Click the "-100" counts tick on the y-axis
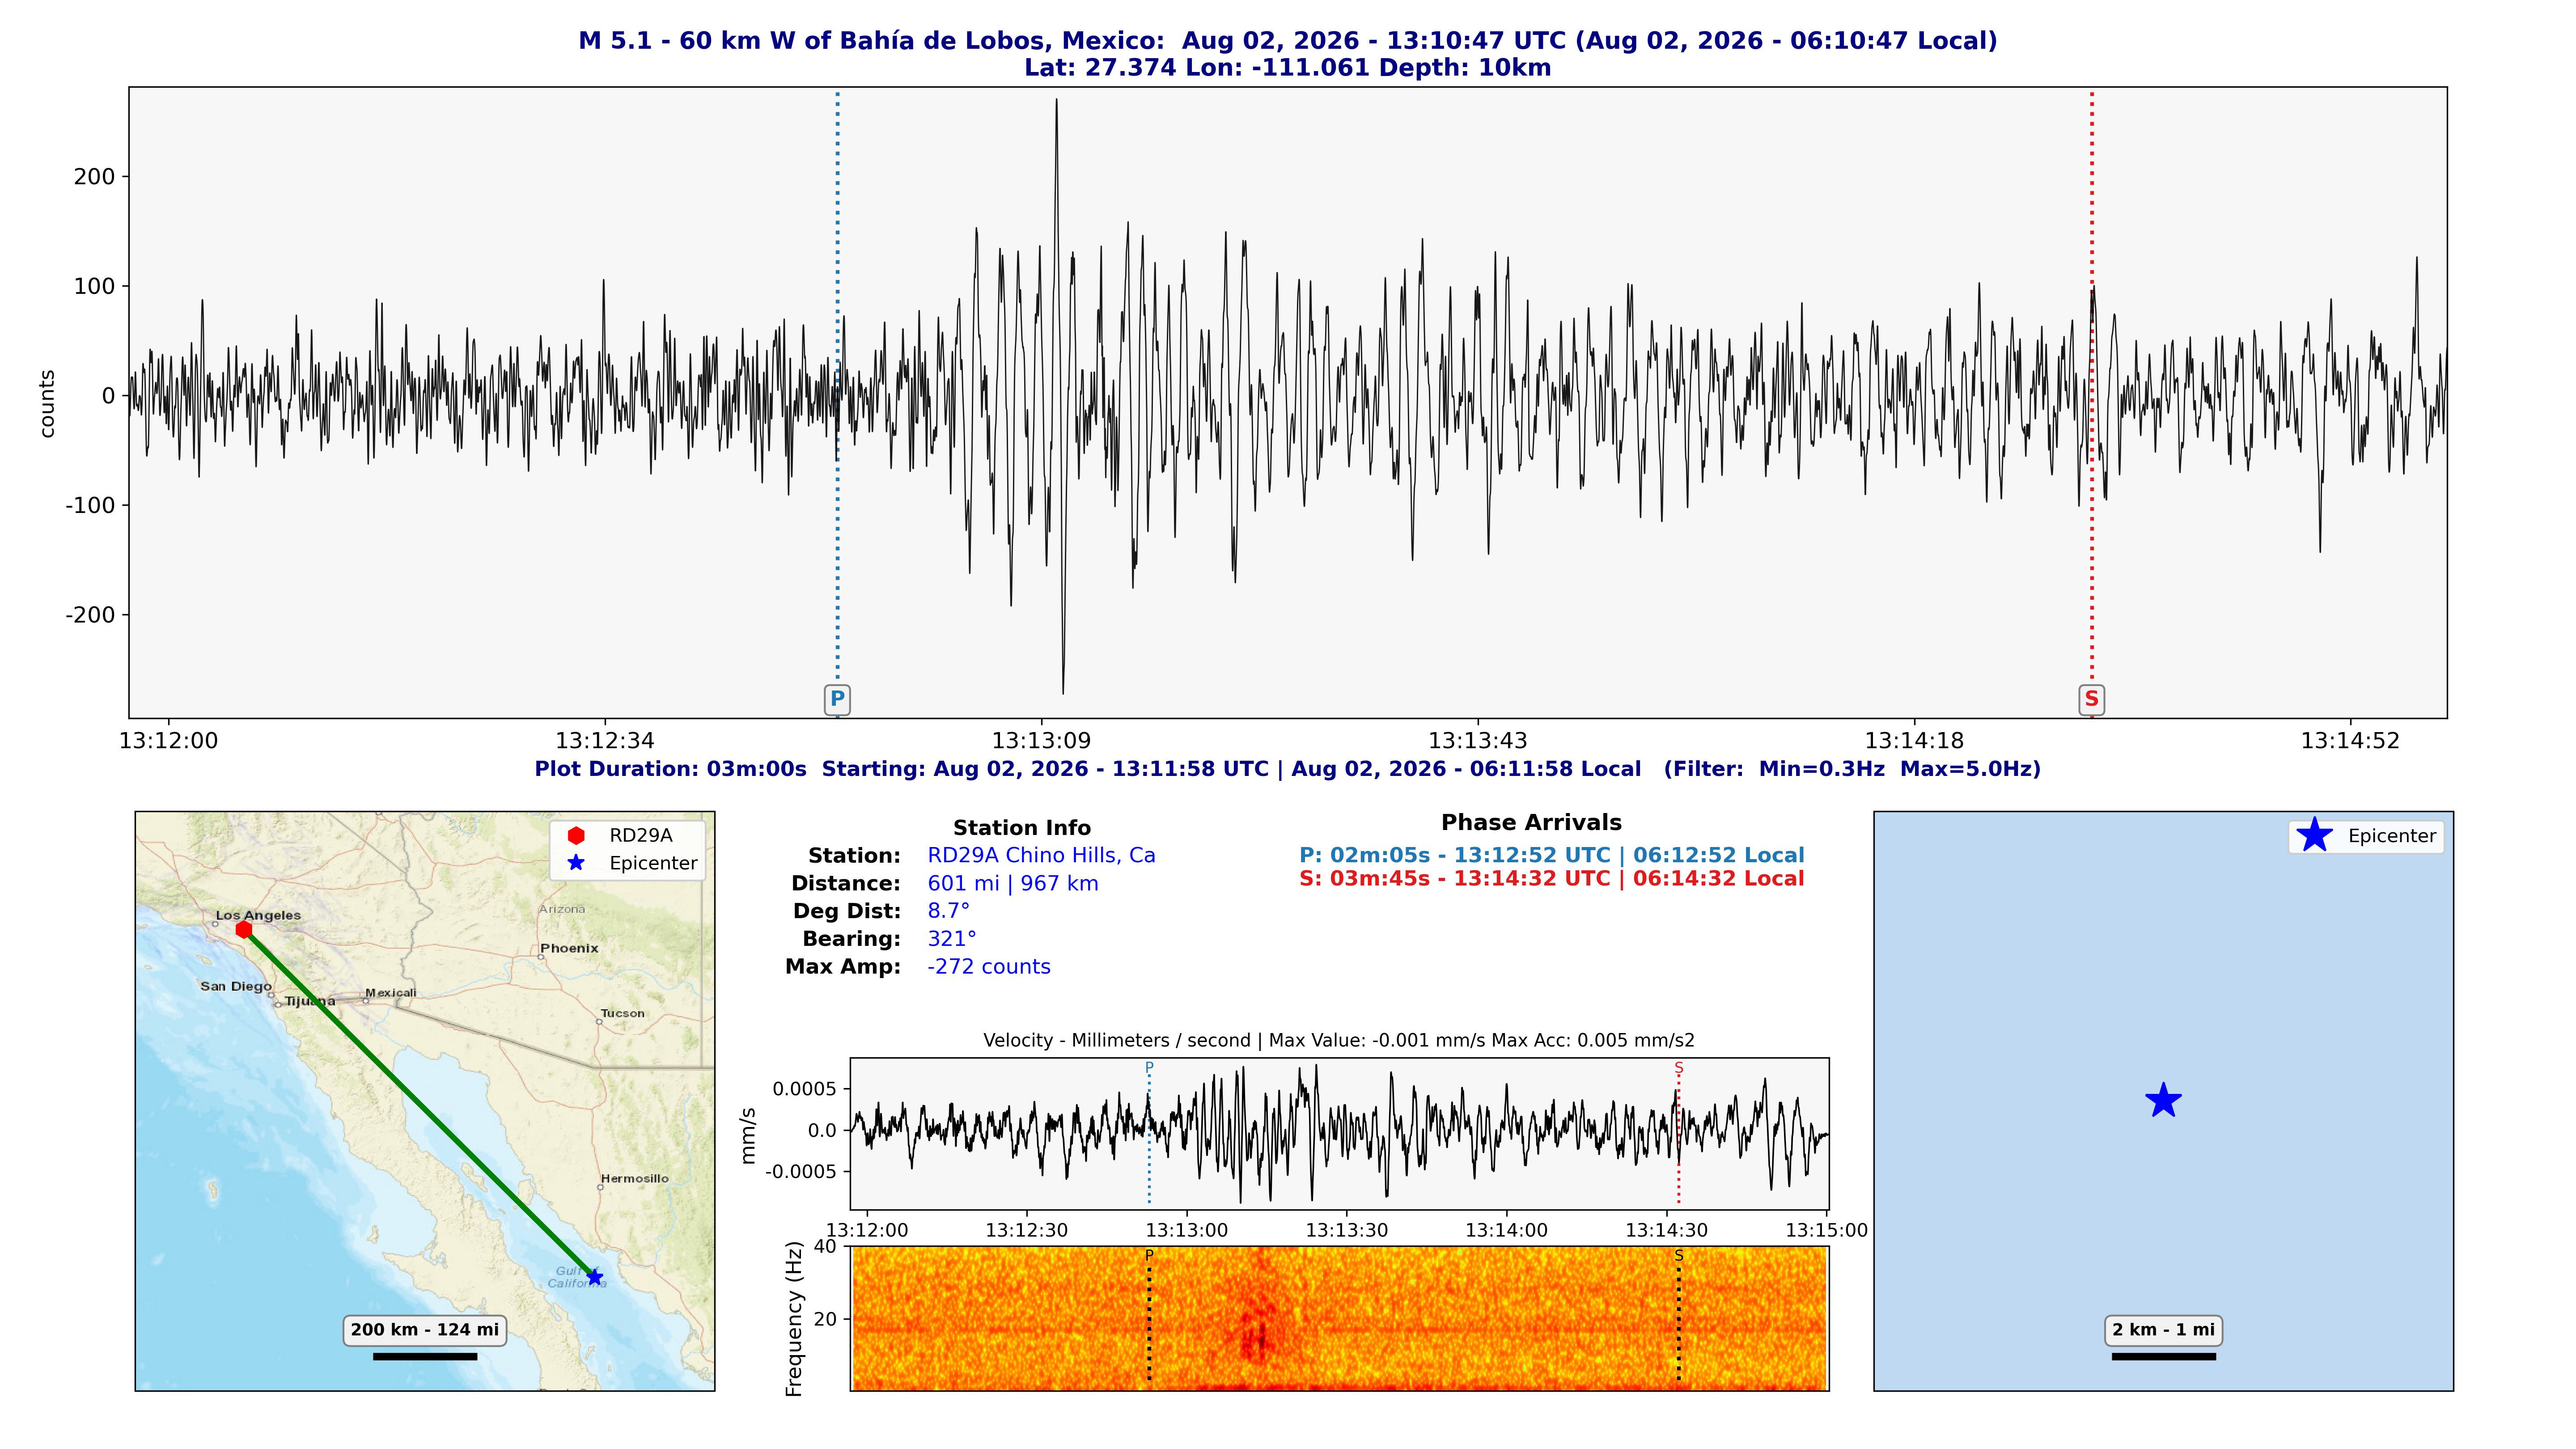The width and height of the screenshot is (2576, 1449). [x=91, y=505]
